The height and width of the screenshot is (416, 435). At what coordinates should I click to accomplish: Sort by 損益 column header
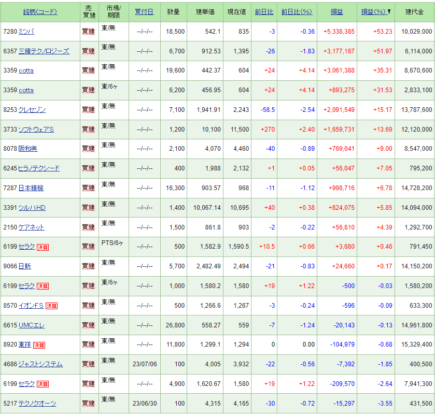337,12
